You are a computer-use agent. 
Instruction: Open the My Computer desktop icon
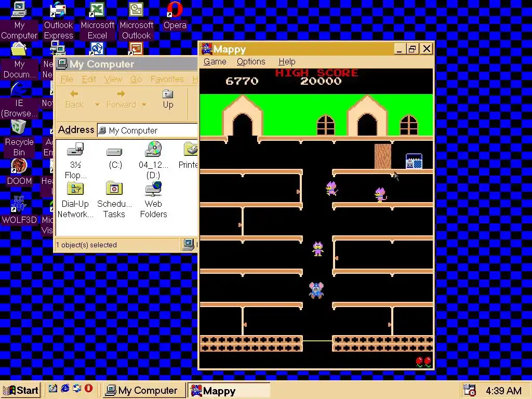click(19, 20)
